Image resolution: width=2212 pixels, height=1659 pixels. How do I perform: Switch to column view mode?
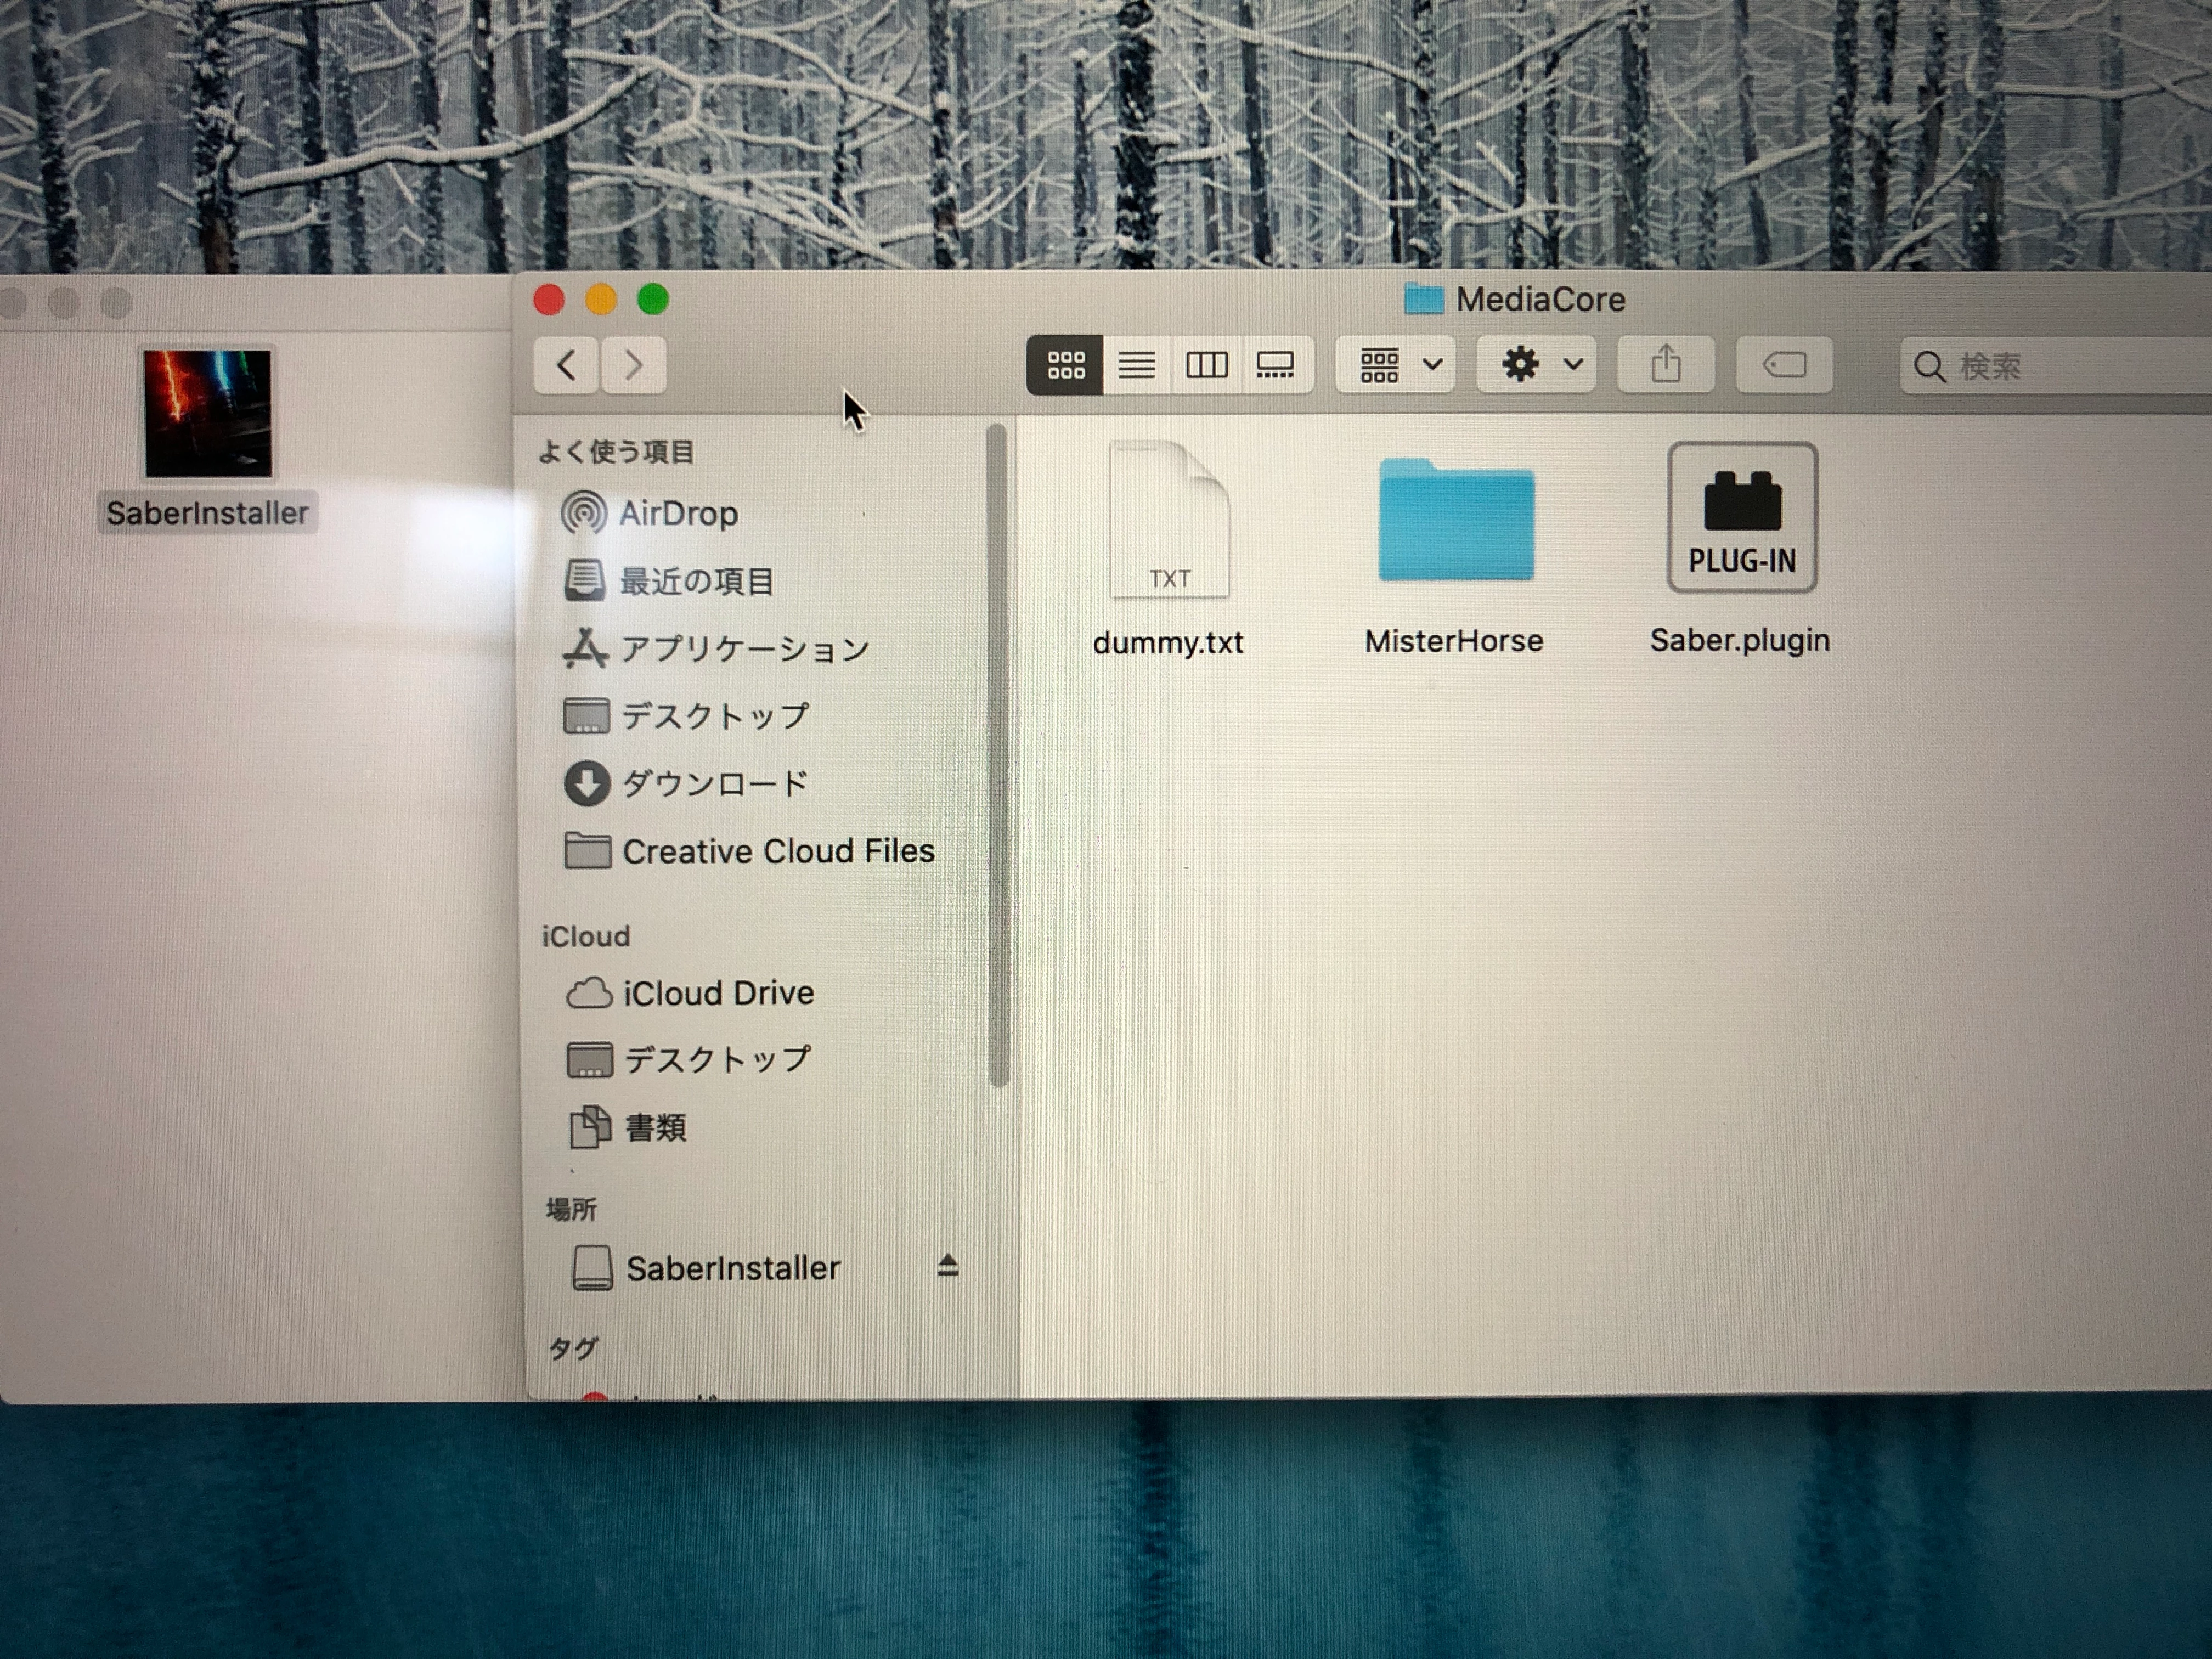[1206, 365]
